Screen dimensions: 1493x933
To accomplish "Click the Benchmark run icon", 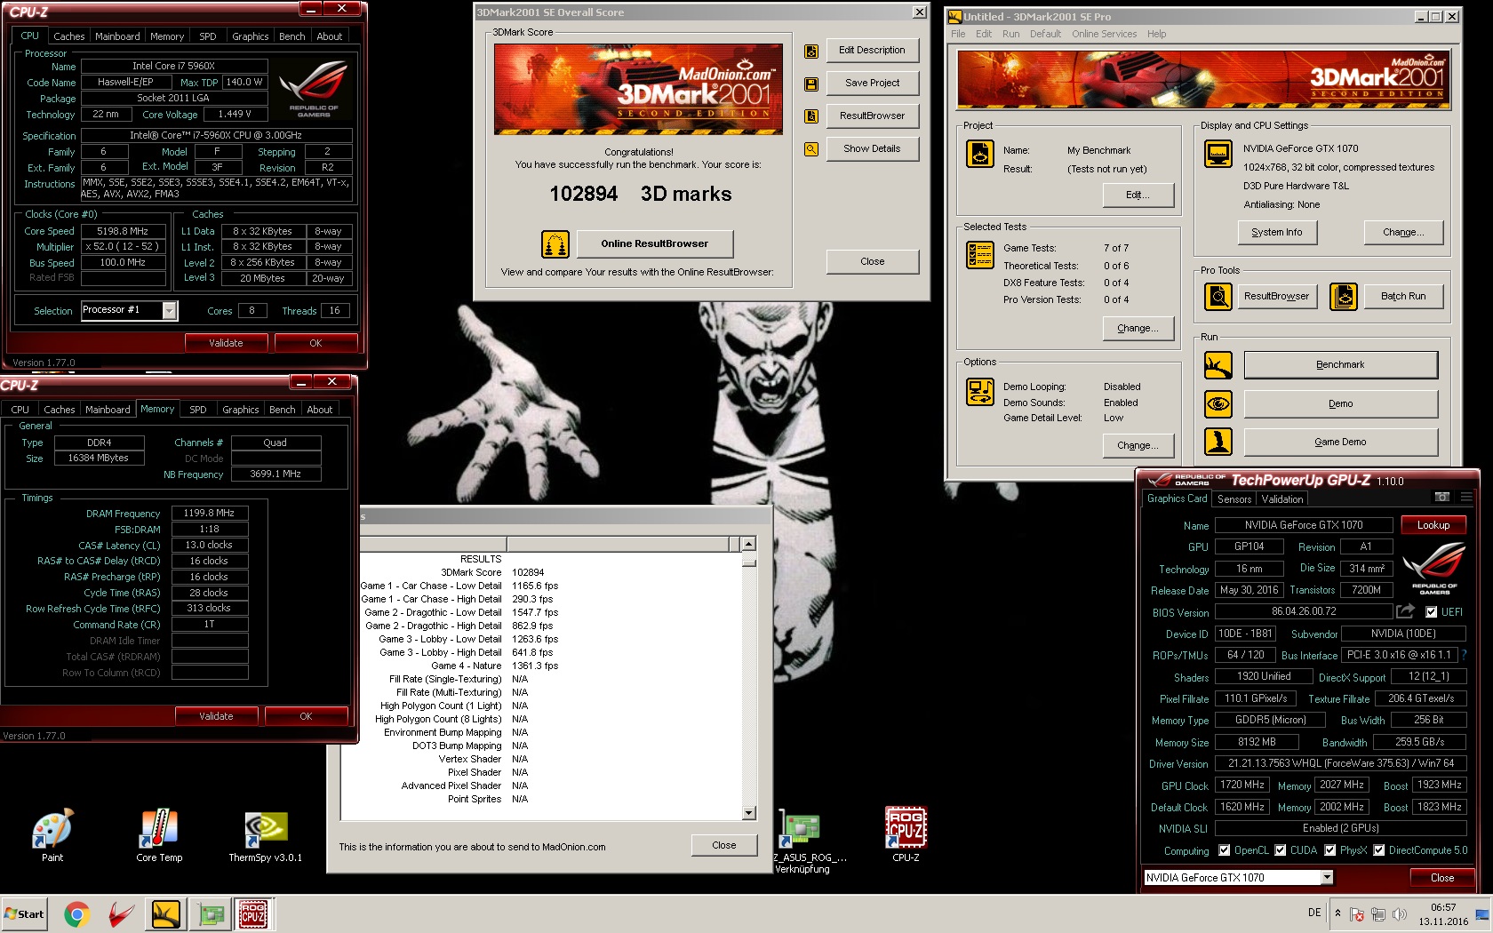I will pos(1218,365).
